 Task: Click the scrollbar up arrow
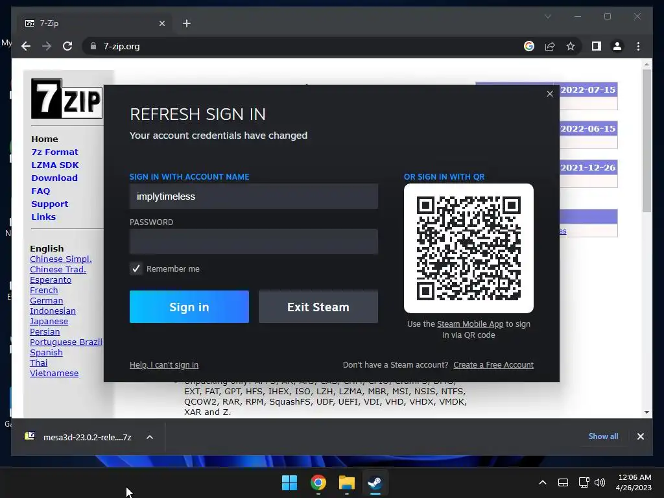click(646, 65)
